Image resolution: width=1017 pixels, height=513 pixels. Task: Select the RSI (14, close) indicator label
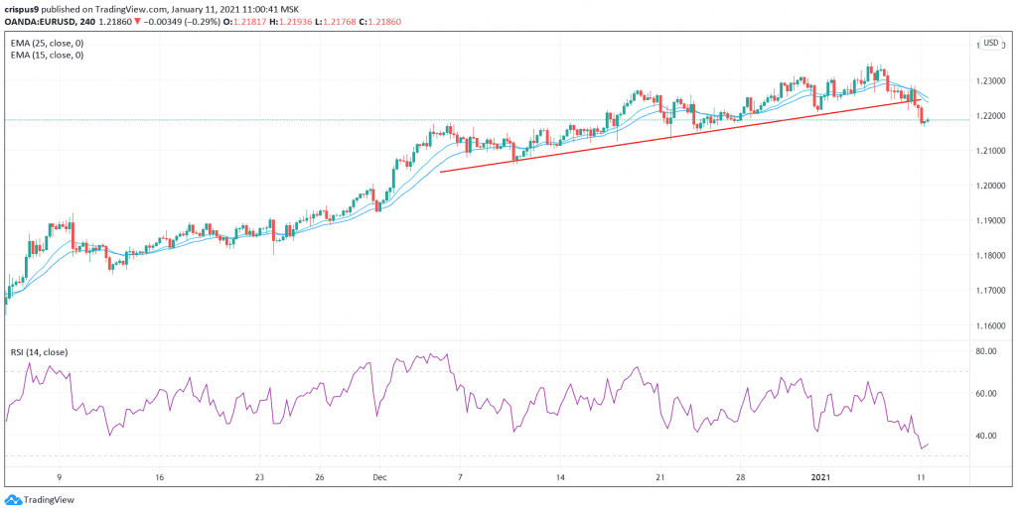40,352
